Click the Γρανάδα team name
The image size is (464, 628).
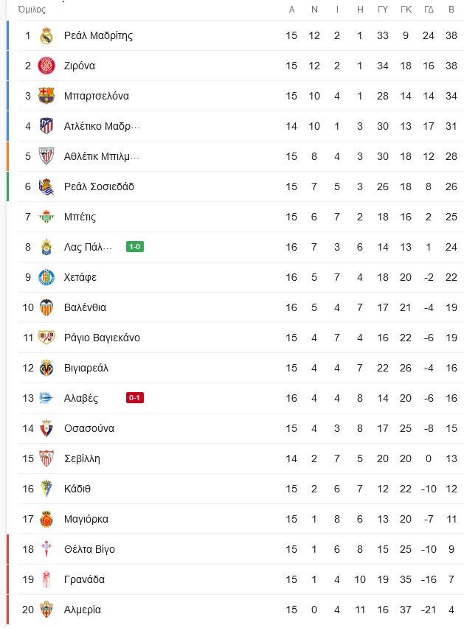tap(84, 579)
